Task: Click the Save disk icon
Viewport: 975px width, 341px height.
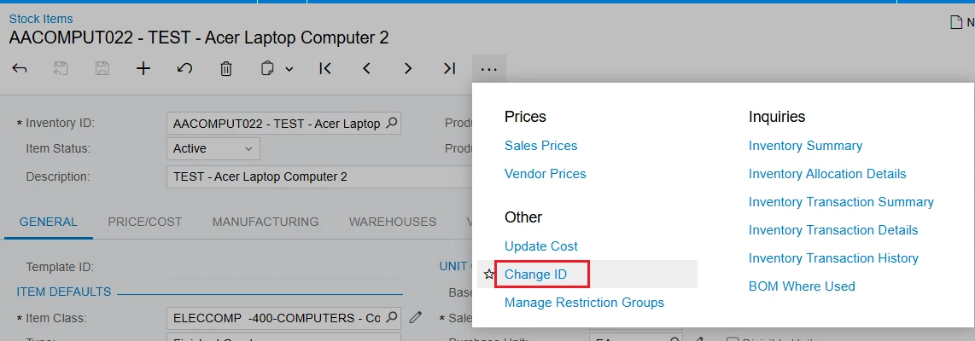Action: [102, 68]
